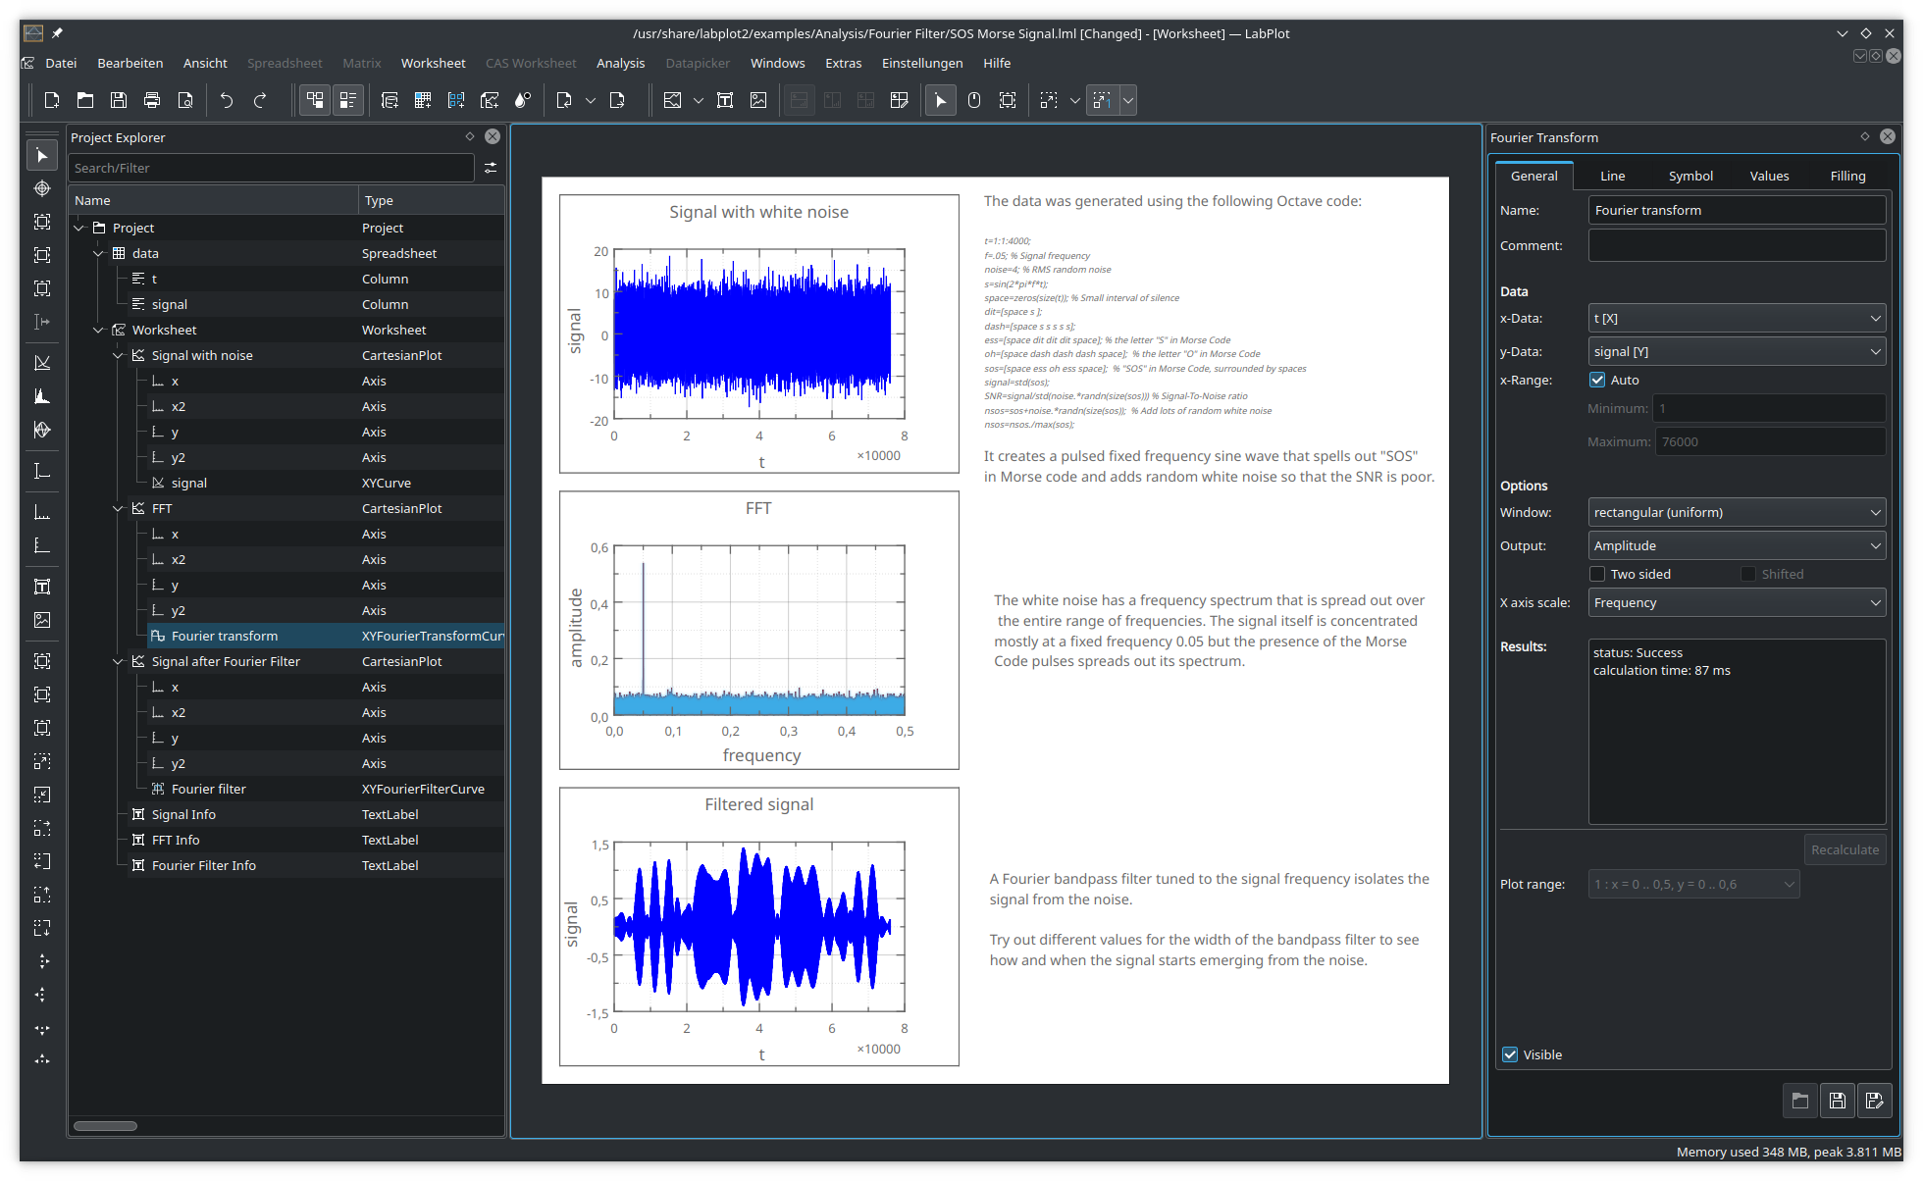Image resolution: width=1923 pixels, height=1181 pixels.
Task: Click the Project Explorer horizontal scrollbar
Action: tap(105, 1126)
